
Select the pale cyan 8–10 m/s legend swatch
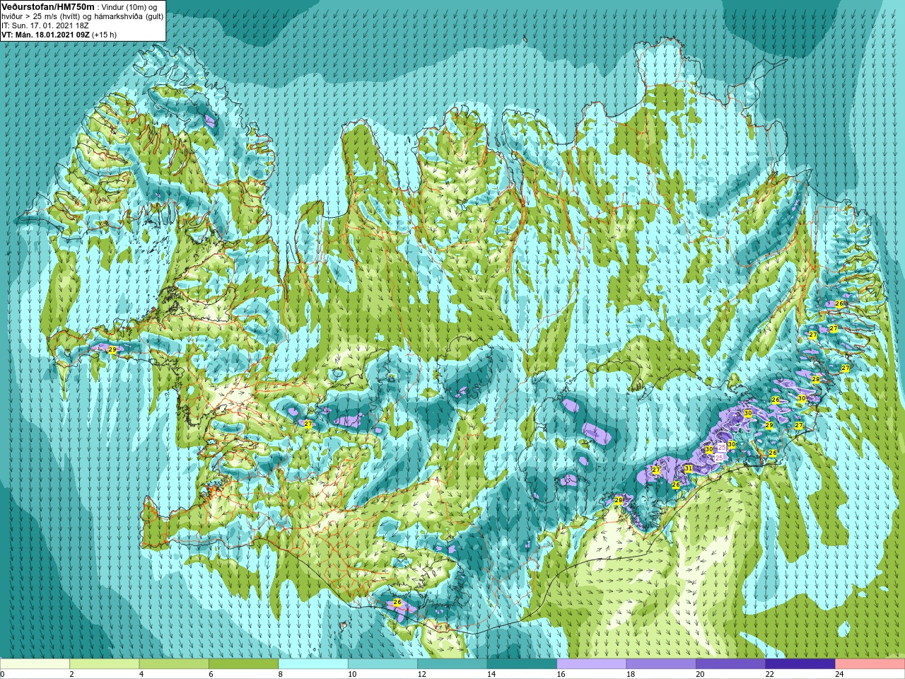click(x=313, y=663)
